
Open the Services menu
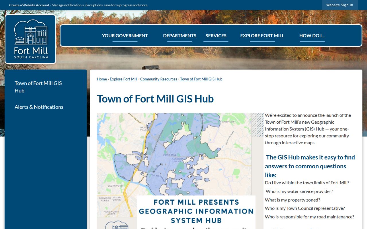[x=216, y=35]
